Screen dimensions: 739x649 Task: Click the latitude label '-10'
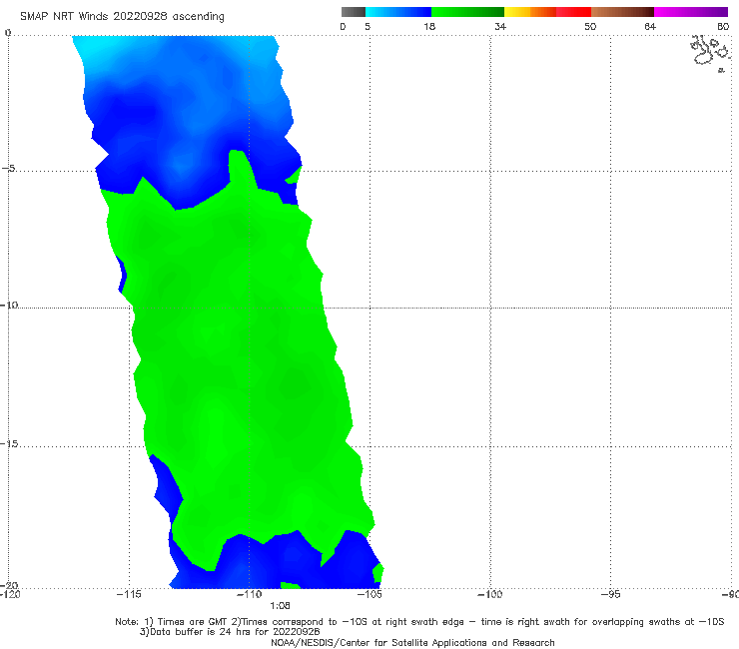(9, 305)
